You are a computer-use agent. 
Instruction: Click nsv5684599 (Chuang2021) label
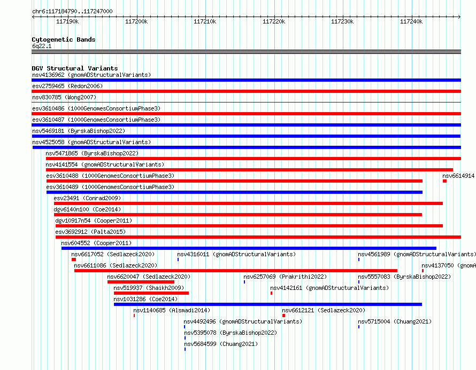click(x=221, y=344)
